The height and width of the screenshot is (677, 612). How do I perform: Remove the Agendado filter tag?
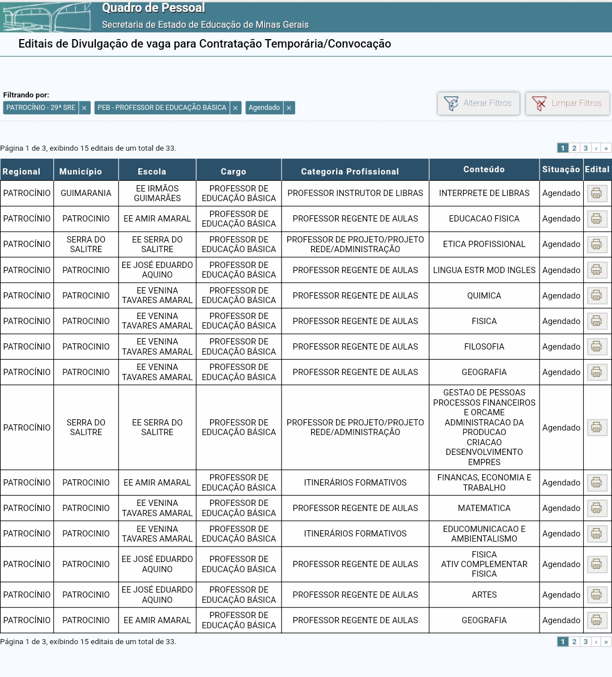pyautogui.click(x=289, y=108)
